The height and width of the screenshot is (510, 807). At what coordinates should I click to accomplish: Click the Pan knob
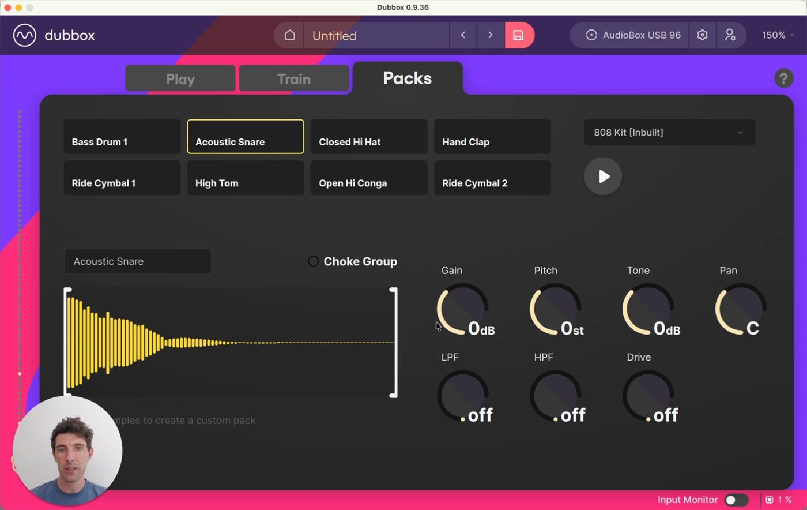(741, 309)
